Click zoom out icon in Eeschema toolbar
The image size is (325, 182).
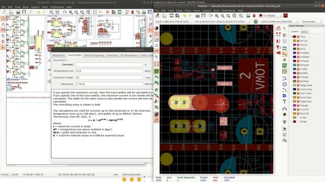(77, 12)
